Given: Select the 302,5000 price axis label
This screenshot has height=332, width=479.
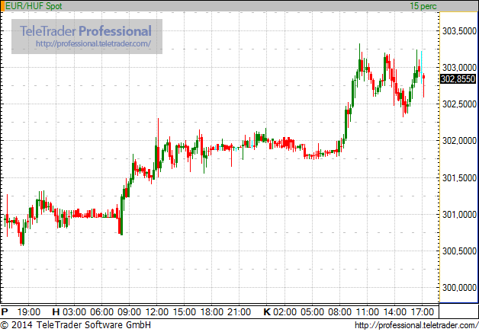Looking at the screenshot, I should click(459, 104).
